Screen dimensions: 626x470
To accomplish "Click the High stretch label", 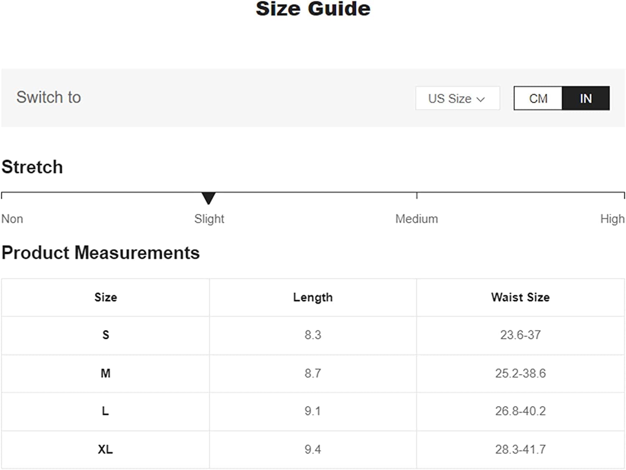I will pos(612,219).
